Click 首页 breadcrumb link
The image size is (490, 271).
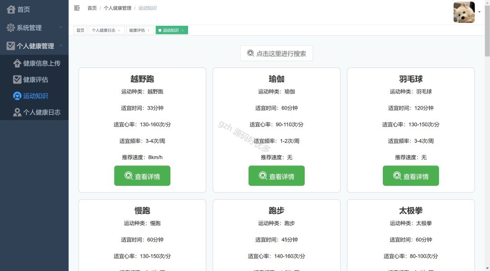coord(92,8)
